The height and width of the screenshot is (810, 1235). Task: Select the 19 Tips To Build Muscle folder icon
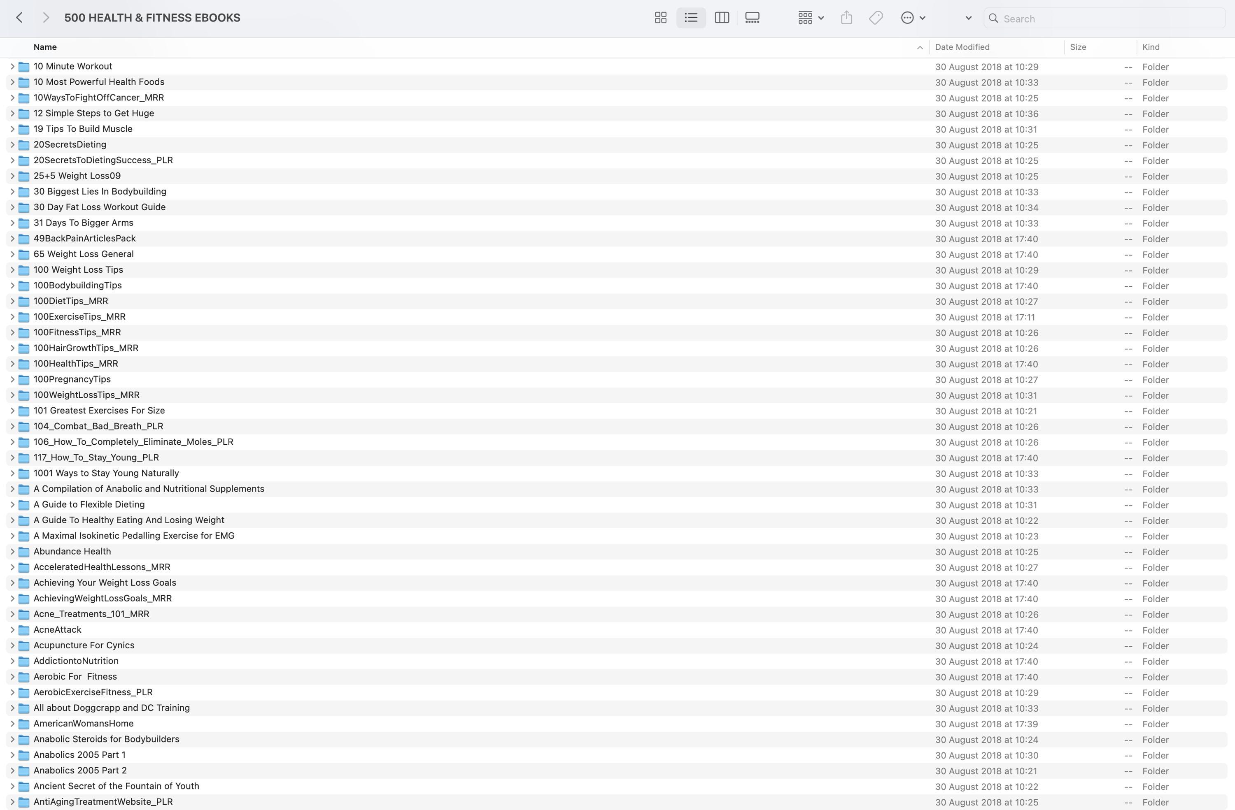point(24,129)
